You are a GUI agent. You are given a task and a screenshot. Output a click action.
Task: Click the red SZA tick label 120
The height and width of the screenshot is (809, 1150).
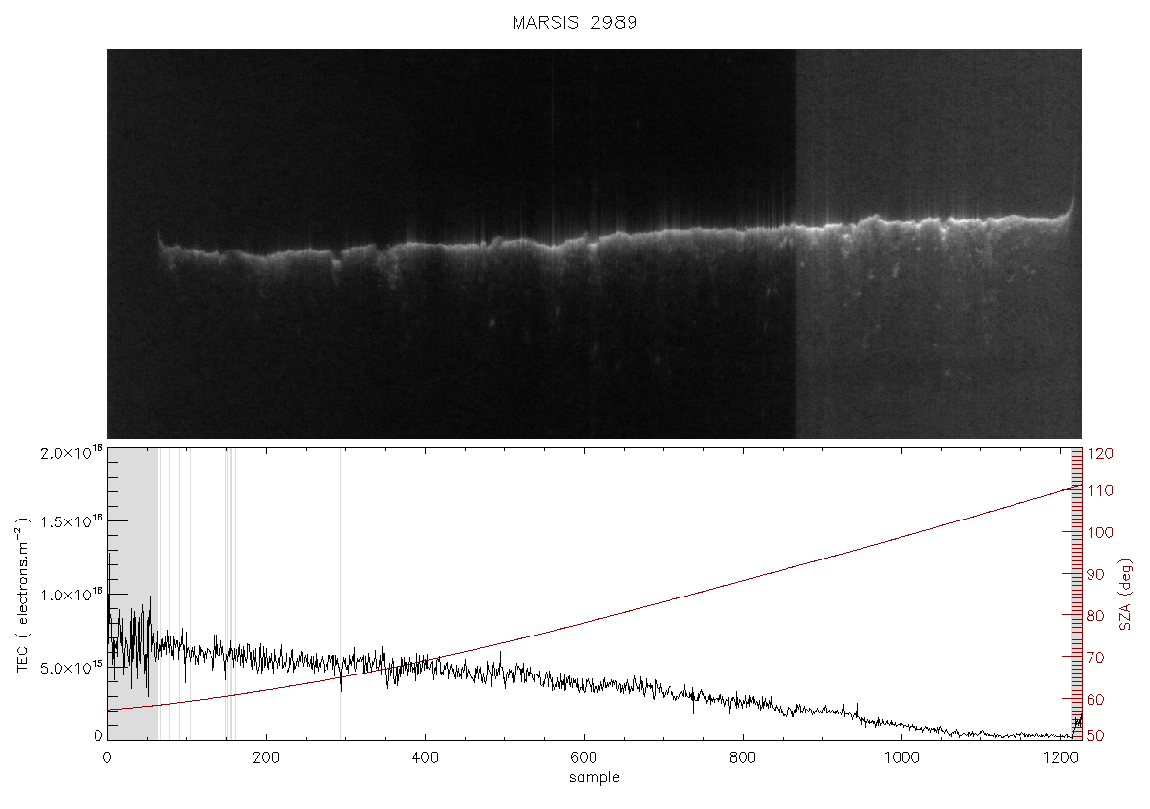[x=1099, y=454]
